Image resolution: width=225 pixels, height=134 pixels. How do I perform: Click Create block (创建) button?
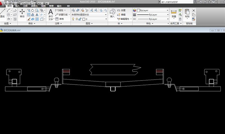tap(122, 10)
